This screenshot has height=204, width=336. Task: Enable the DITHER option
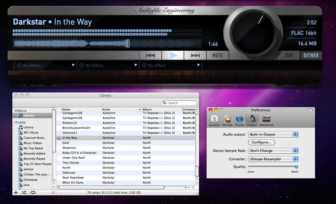coord(311,55)
